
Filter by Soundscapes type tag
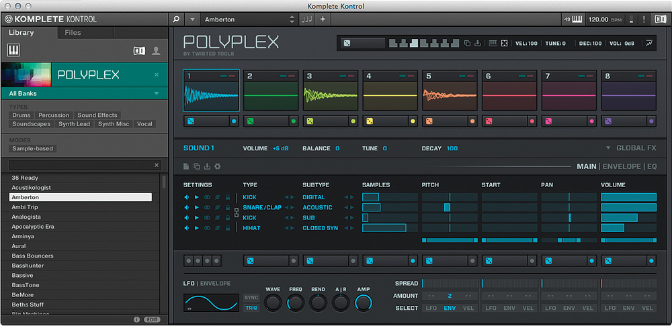31,124
